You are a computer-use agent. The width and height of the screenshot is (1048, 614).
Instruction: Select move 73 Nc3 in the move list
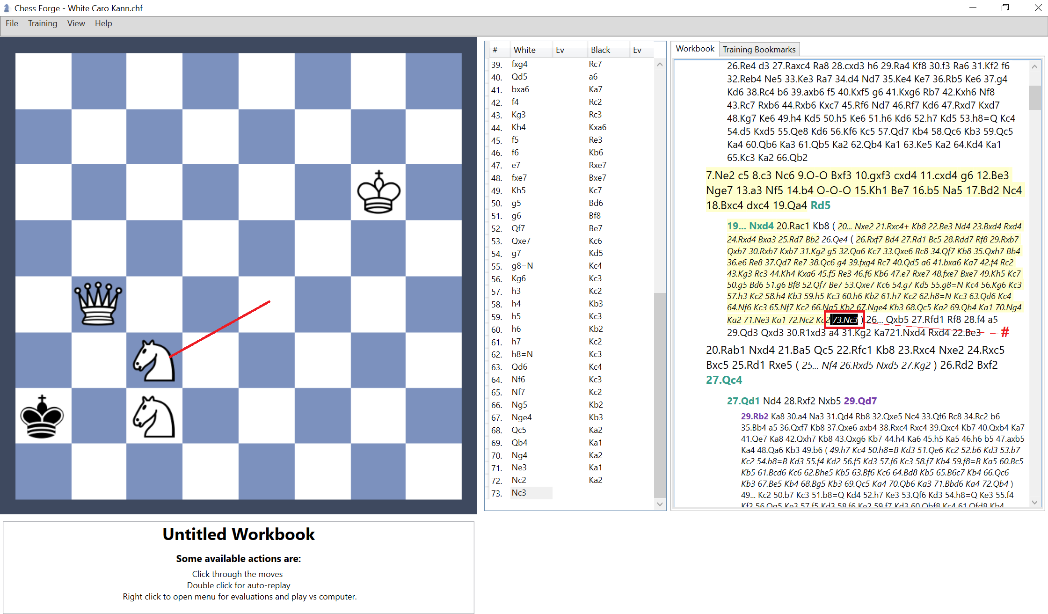click(x=519, y=492)
